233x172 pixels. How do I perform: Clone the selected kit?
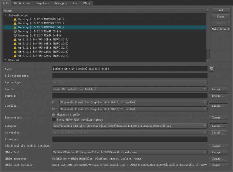click(x=221, y=16)
